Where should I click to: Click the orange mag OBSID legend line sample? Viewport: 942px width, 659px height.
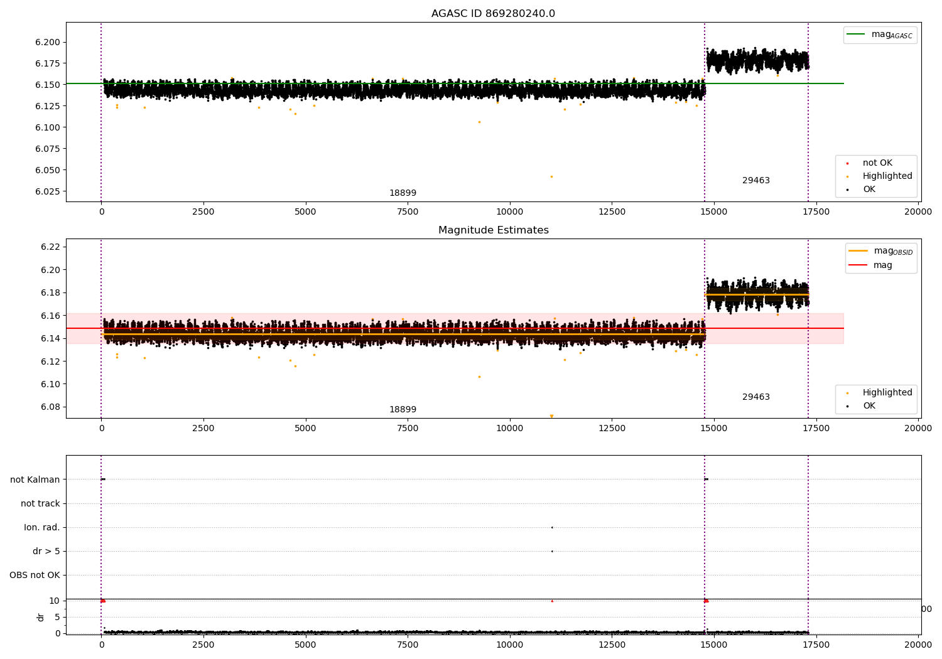click(858, 251)
